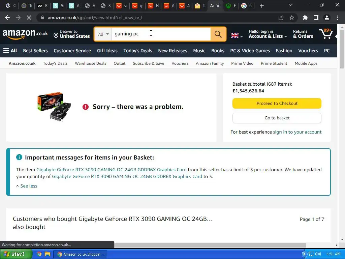Open a new tab with plus button

[261, 6]
